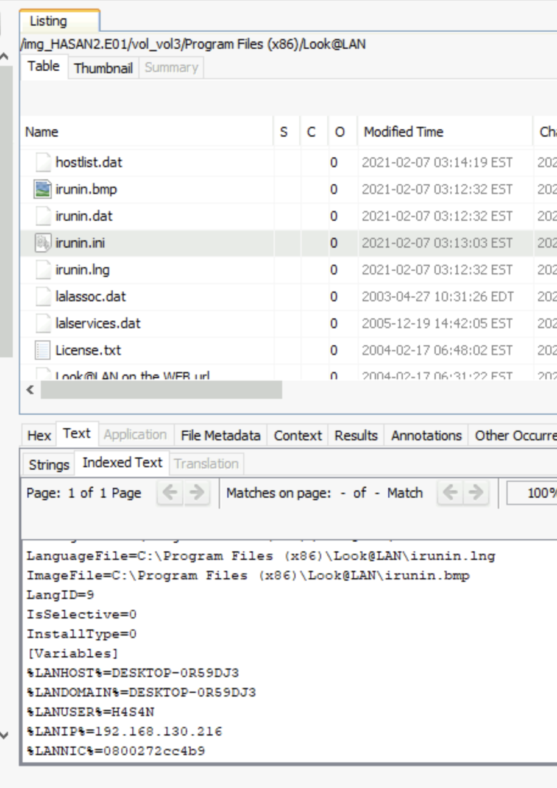Sort by the S column header
The image size is (557, 788).
click(x=286, y=132)
